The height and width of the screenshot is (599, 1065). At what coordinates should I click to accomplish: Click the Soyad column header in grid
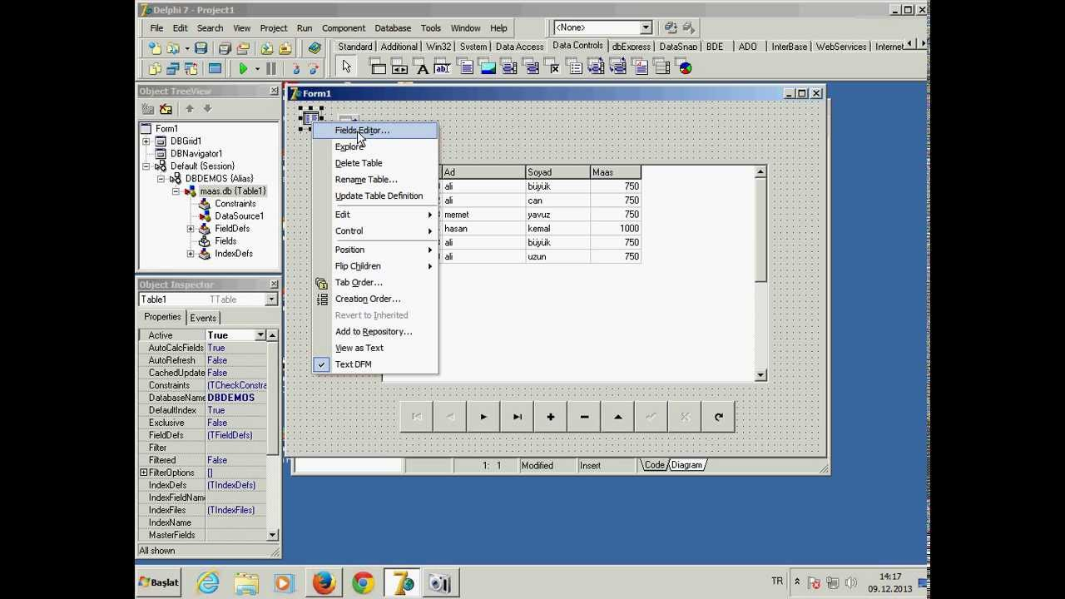pos(557,172)
